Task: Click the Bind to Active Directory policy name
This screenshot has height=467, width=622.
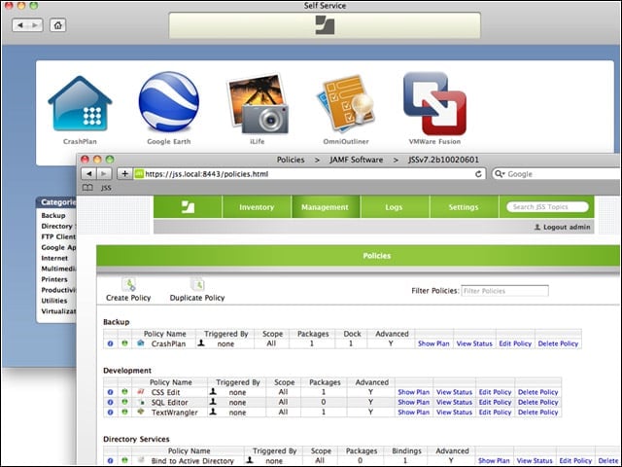Action: (192, 461)
